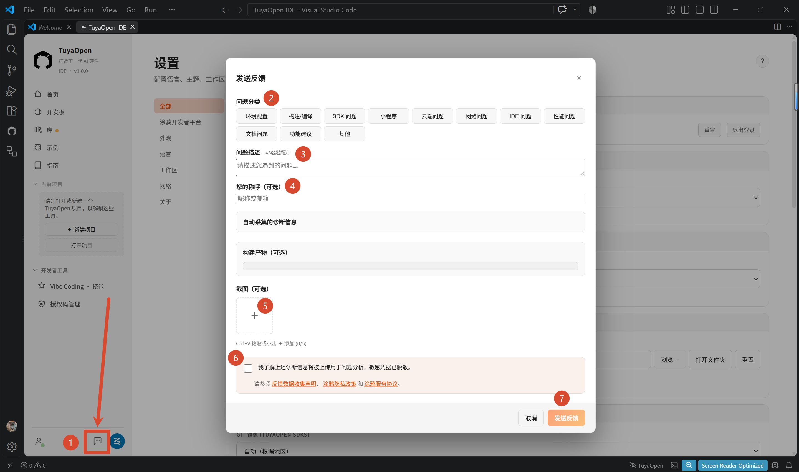
Task: Switch to the Welcome tab
Action: pos(50,27)
